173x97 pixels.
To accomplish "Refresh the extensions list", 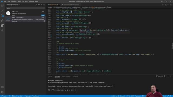I will pos(39,5).
